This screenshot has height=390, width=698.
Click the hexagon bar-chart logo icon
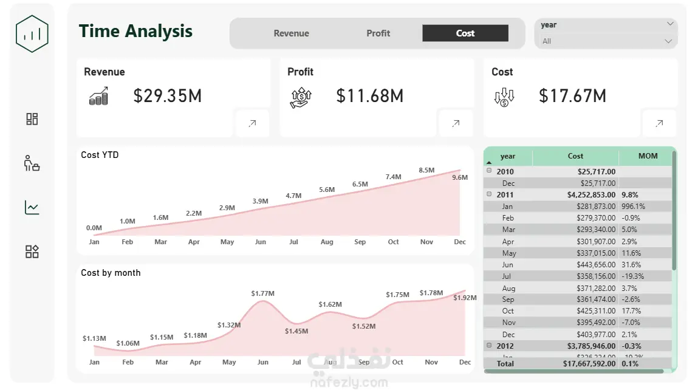pyautogui.click(x=32, y=33)
